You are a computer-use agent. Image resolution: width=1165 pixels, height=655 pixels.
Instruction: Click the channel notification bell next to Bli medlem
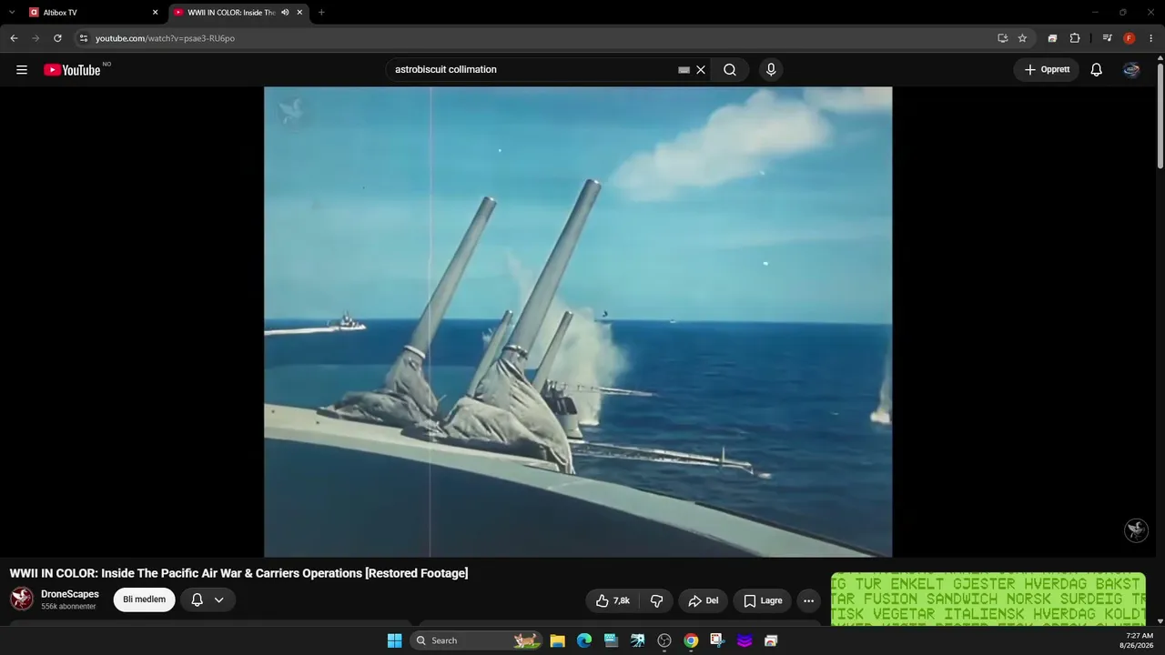[x=197, y=600]
